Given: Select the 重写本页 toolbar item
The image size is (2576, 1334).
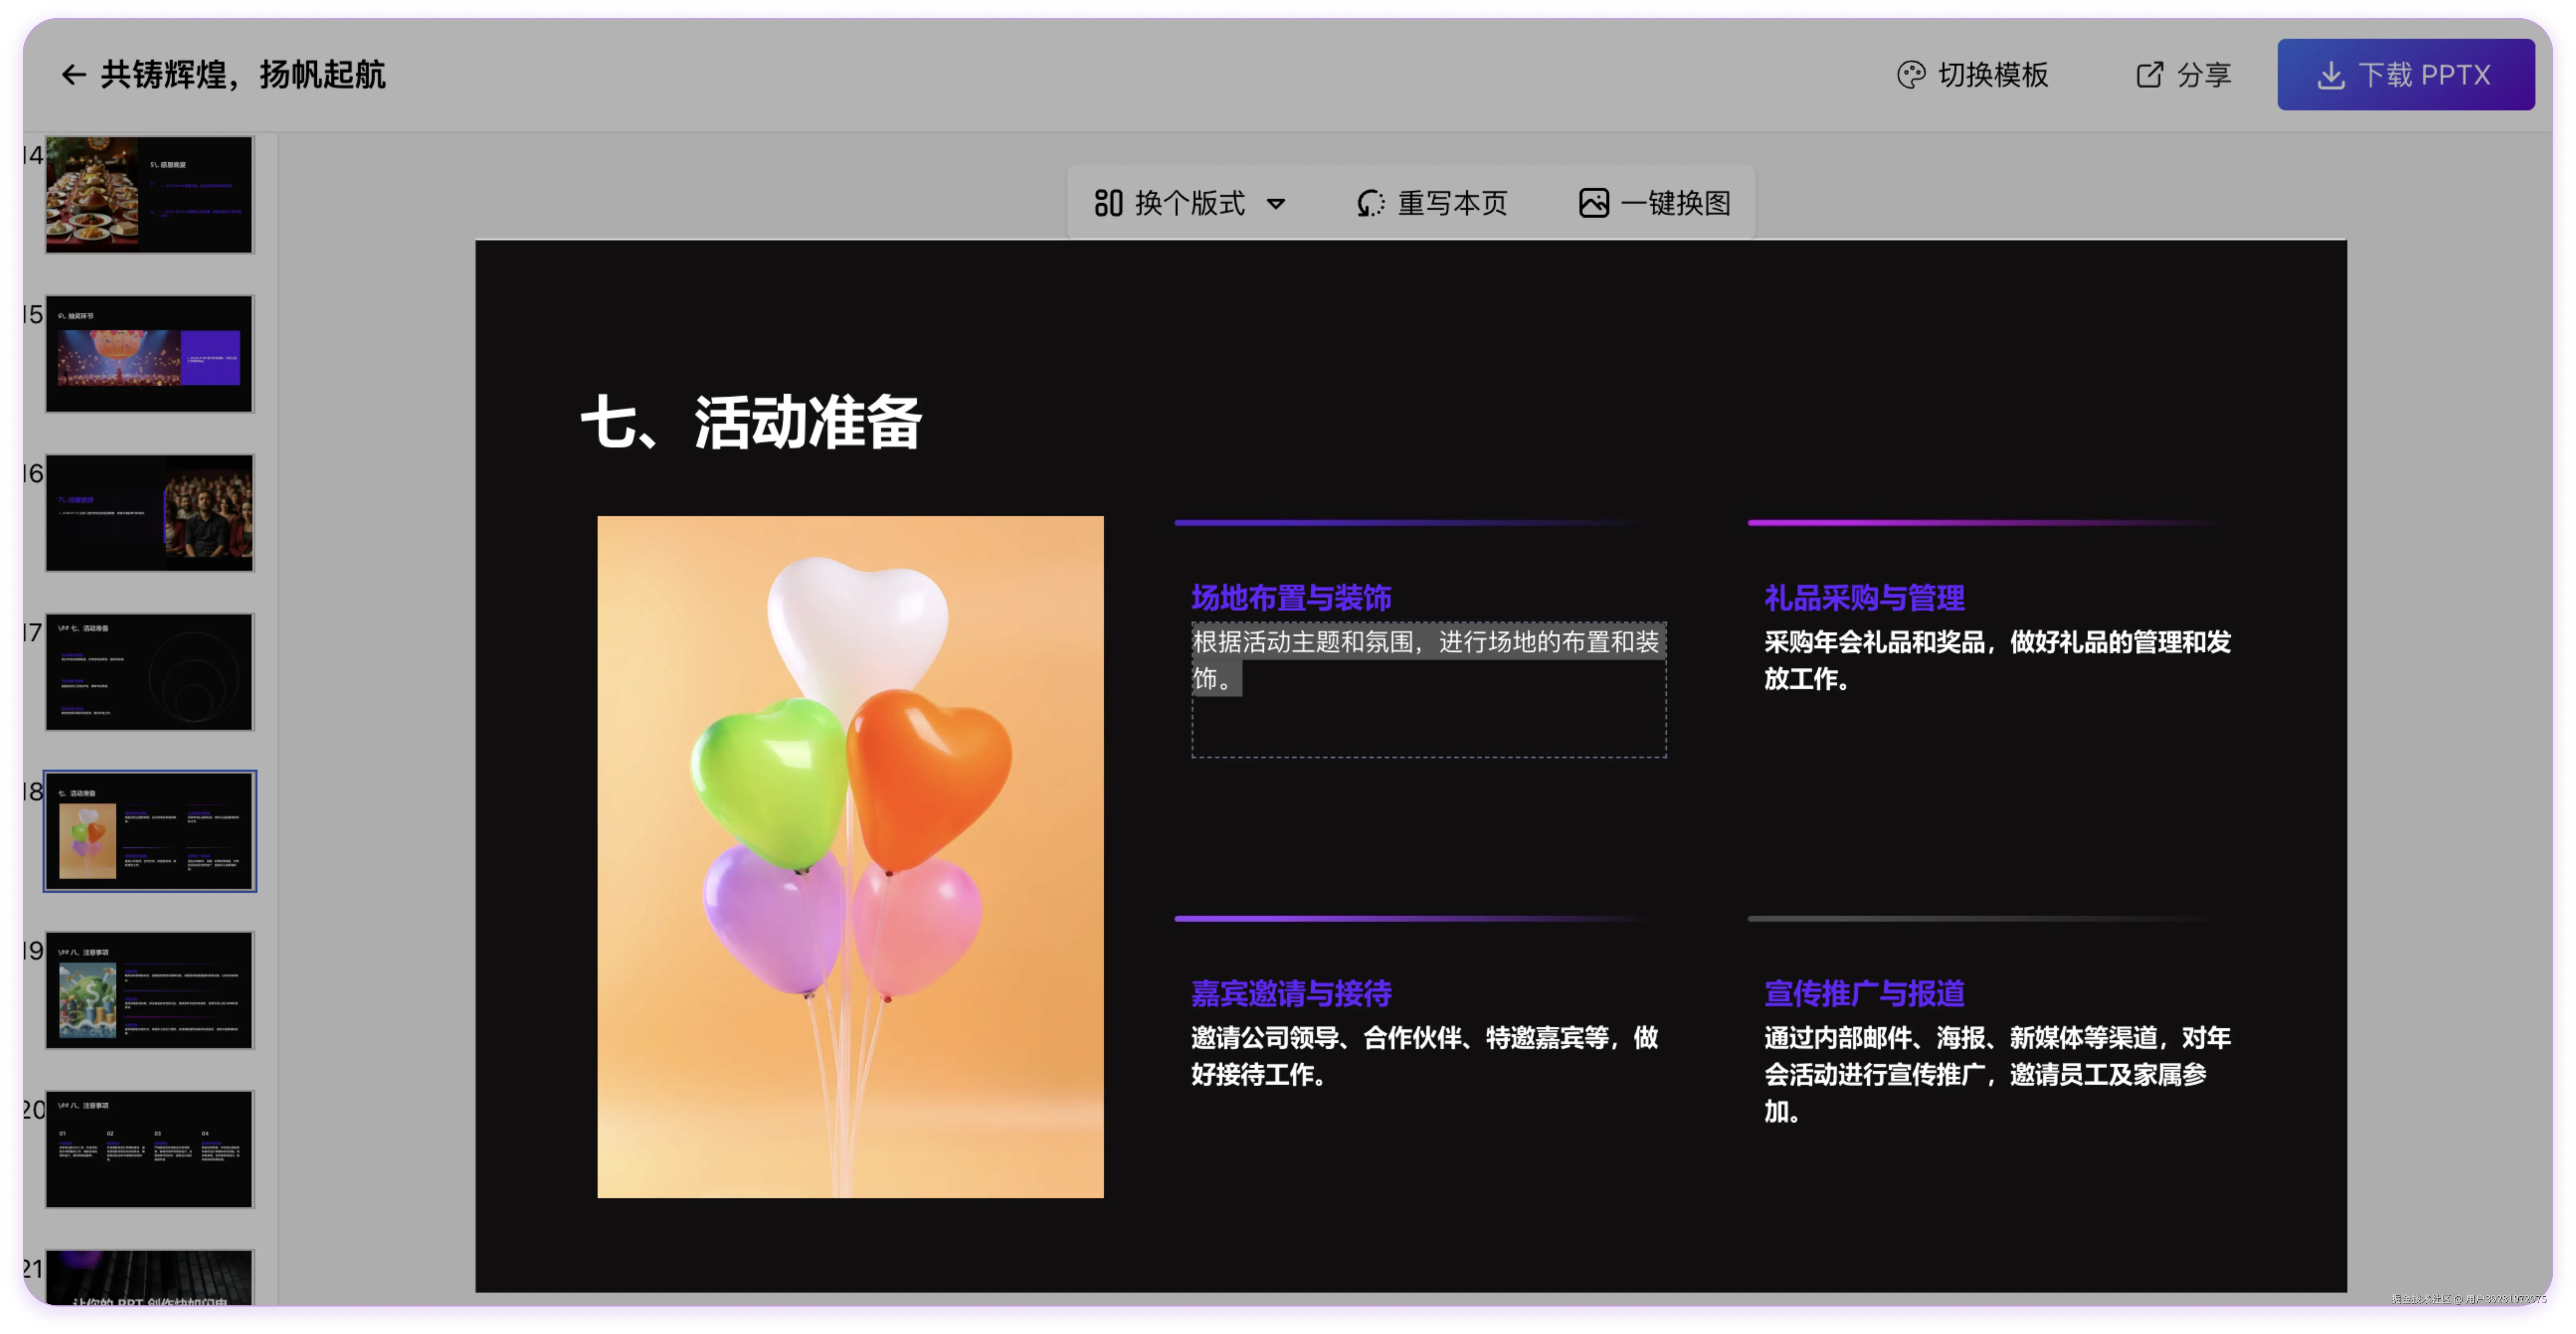Looking at the screenshot, I should [1451, 203].
